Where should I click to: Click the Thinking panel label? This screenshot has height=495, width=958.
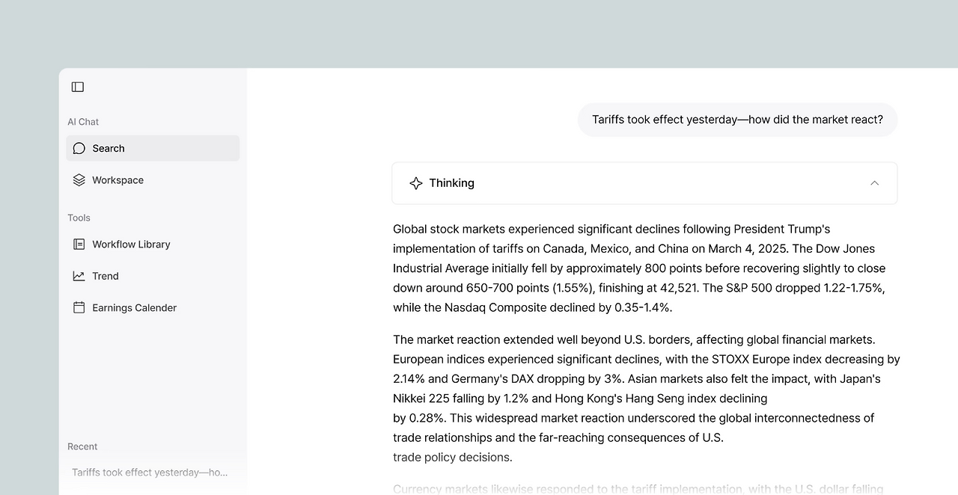tap(451, 183)
